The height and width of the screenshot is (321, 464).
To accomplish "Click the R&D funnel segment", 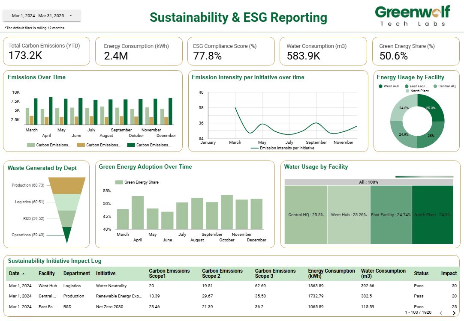I will coord(67,219).
